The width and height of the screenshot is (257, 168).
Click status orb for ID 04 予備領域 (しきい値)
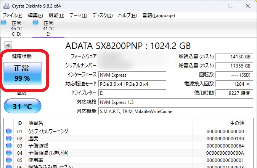click(9, 153)
